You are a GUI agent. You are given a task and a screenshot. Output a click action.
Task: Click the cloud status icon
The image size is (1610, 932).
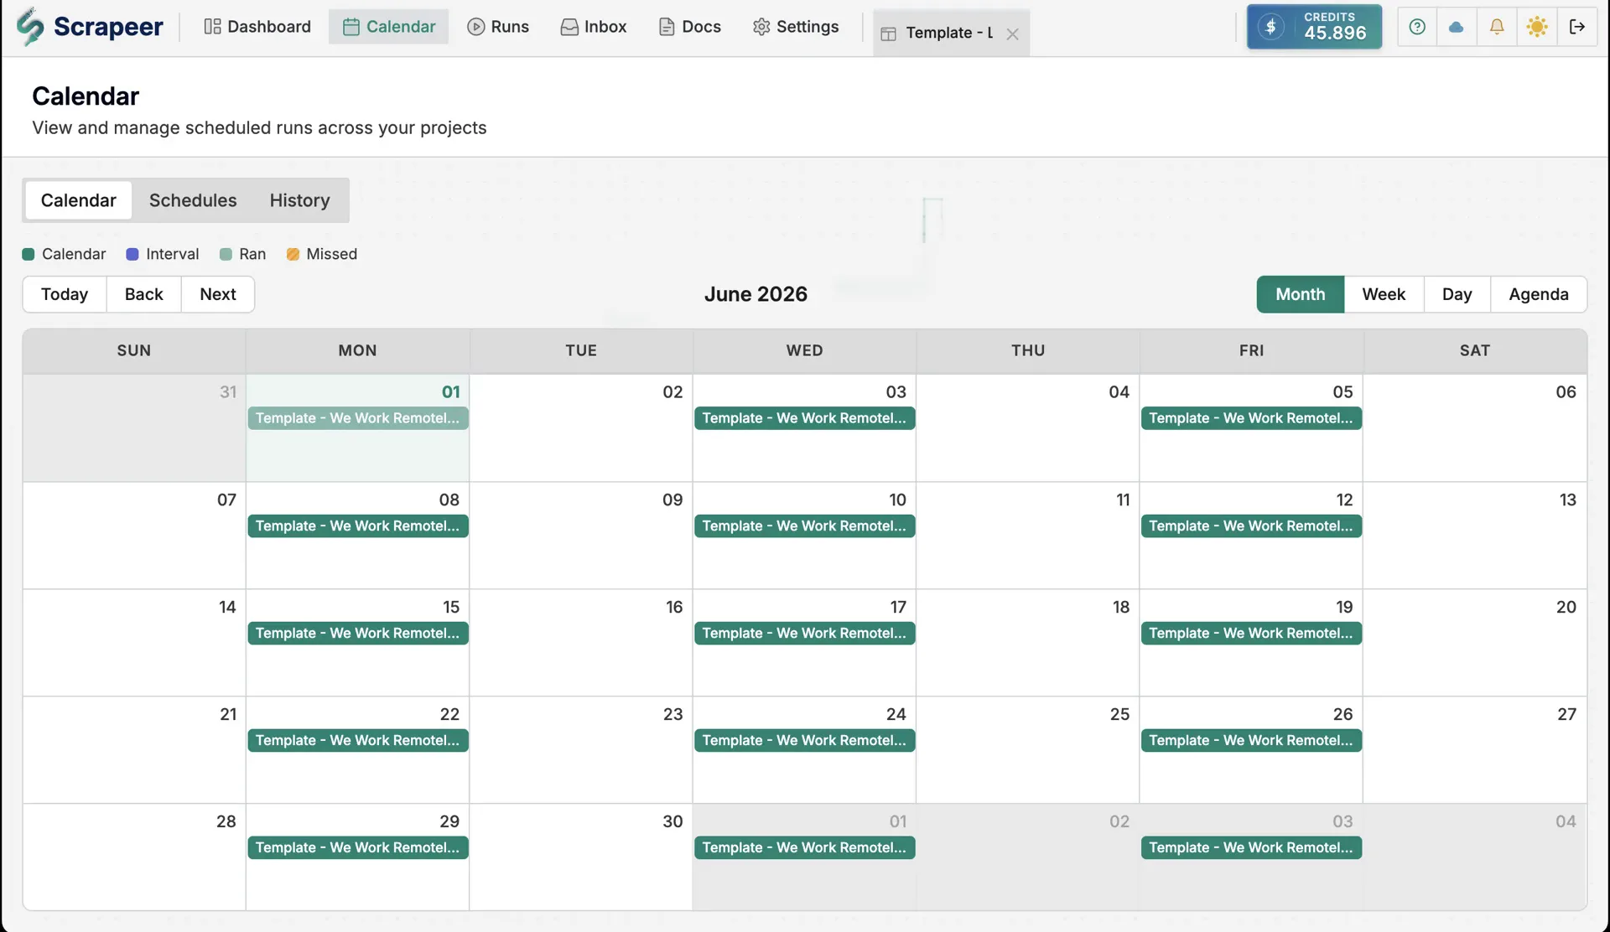[1457, 27]
